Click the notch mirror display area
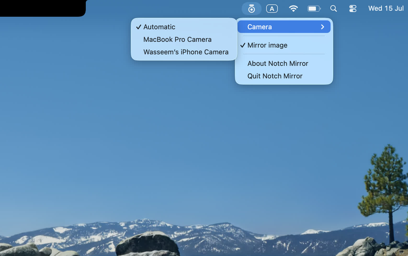Image resolution: width=408 pixels, height=256 pixels. pyautogui.click(x=43, y=8)
